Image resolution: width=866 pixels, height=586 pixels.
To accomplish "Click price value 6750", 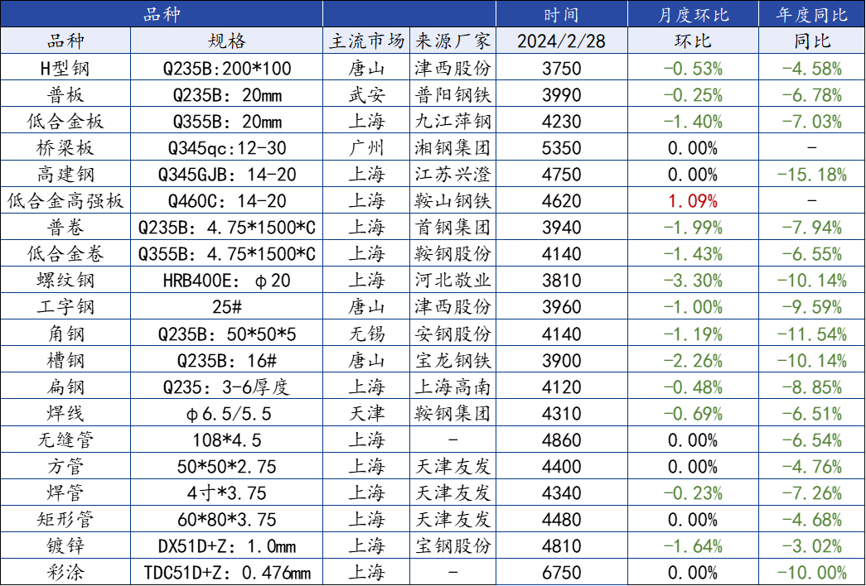I will tap(562, 572).
